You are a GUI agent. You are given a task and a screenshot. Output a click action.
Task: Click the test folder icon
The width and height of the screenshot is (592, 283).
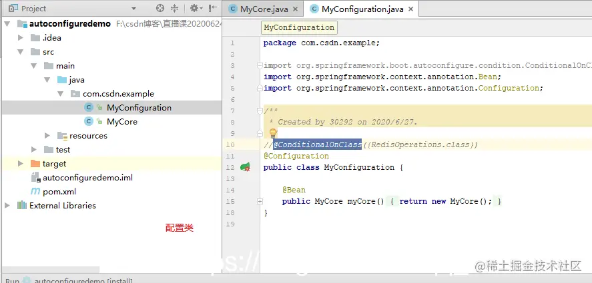(x=49, y=150)
